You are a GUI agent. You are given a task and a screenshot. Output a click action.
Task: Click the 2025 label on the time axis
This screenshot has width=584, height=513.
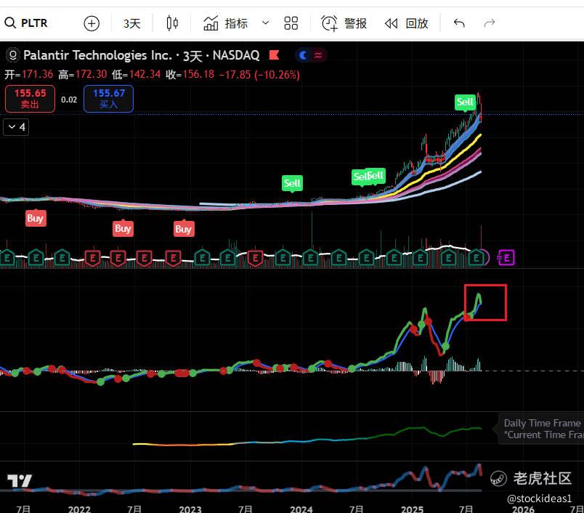(x=412, y=509)
